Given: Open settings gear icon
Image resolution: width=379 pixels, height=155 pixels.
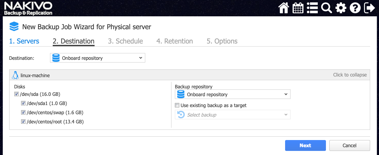Looking at the screenshot, I should (x=341, y=8).
